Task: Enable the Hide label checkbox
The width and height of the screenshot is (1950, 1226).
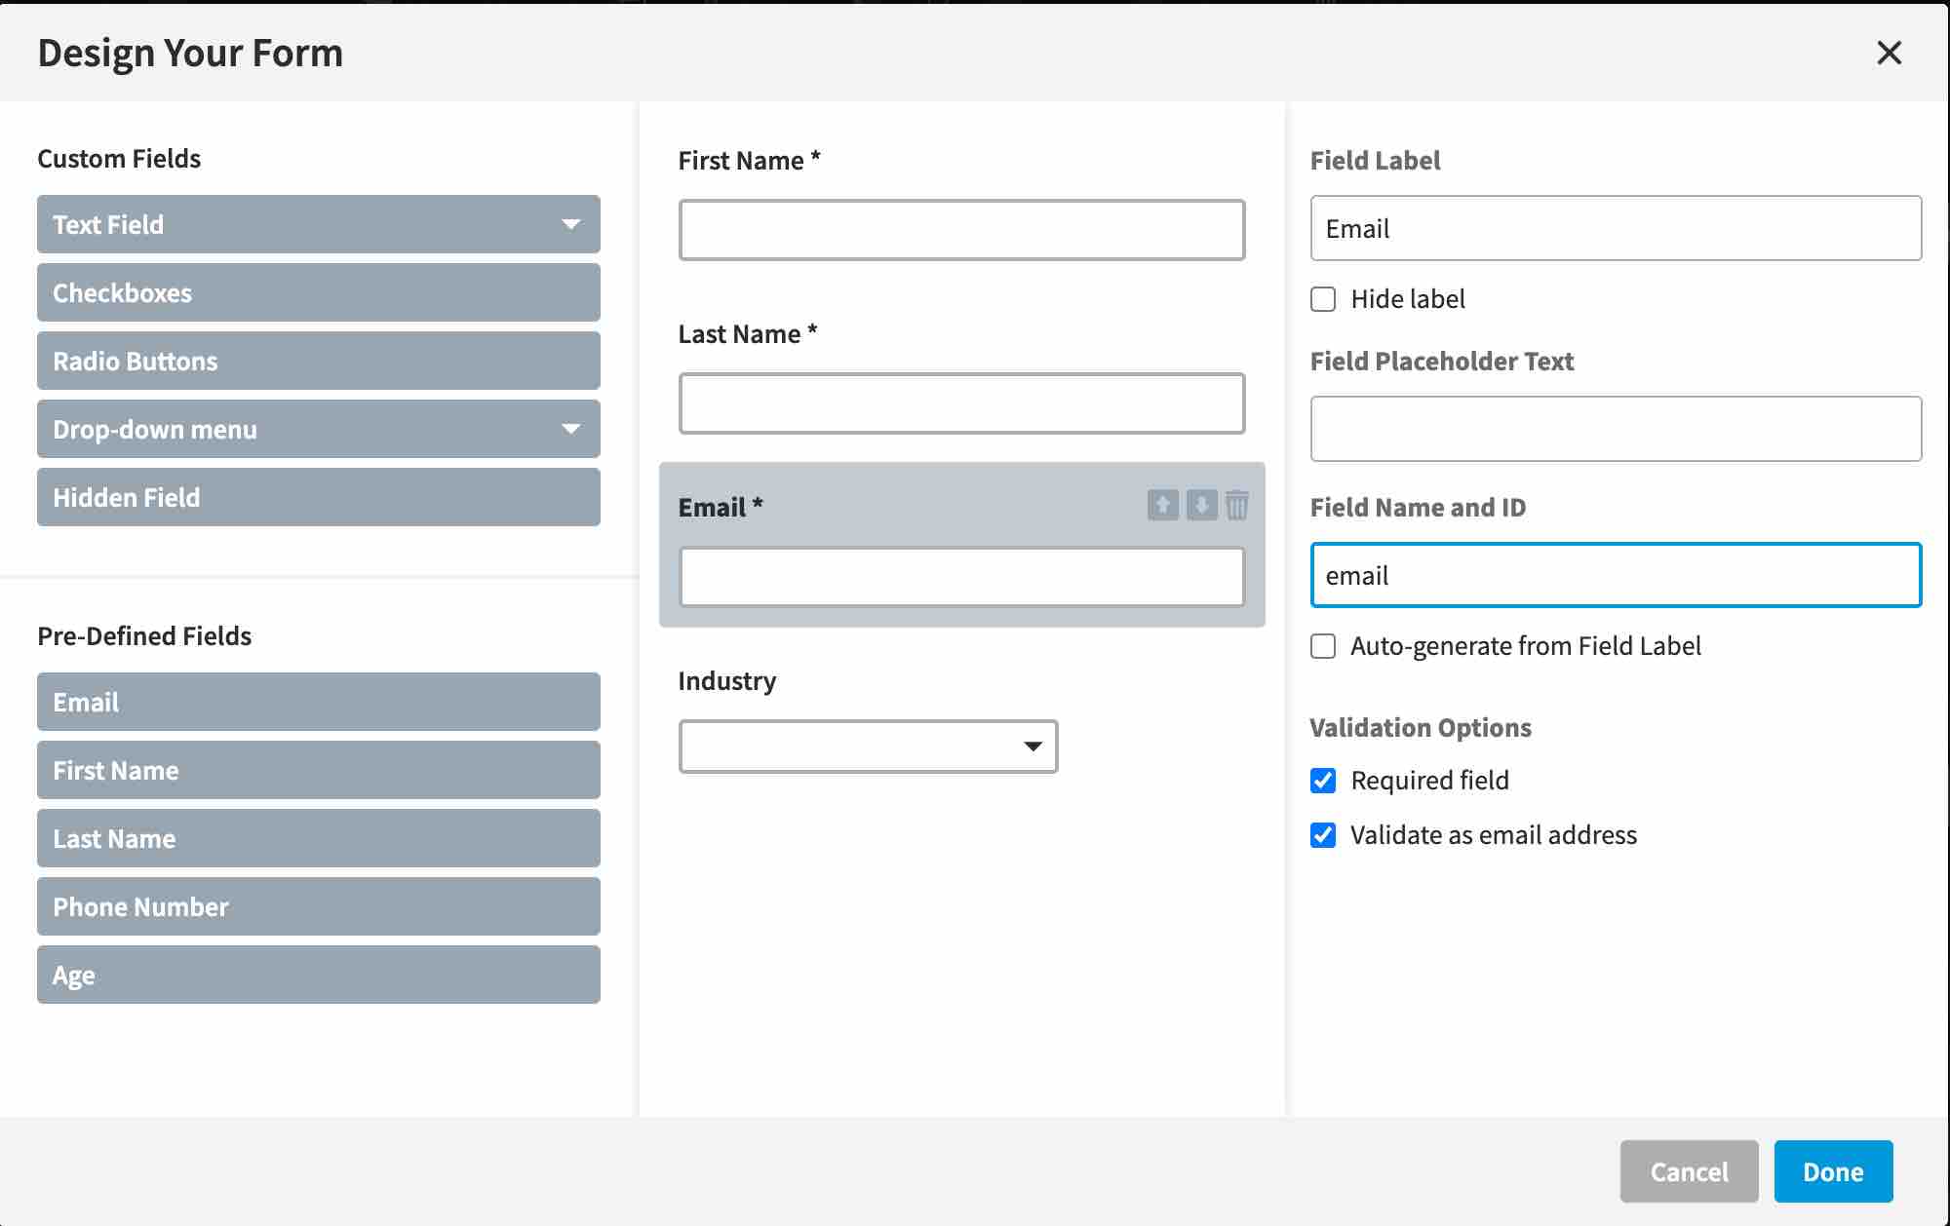Action: point(1323,299)
